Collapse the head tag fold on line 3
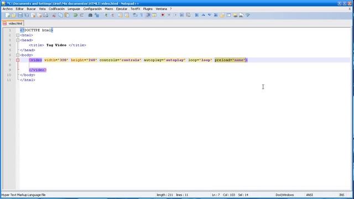 point(18,40)
